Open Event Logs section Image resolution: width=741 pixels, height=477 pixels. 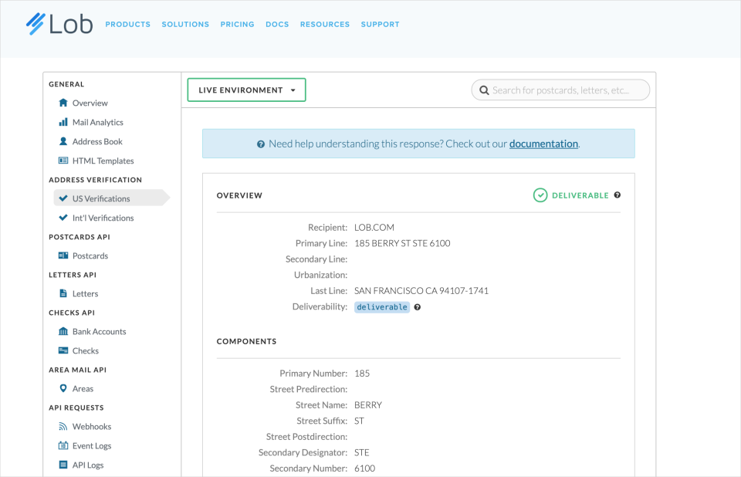click(x=92, y=446)
